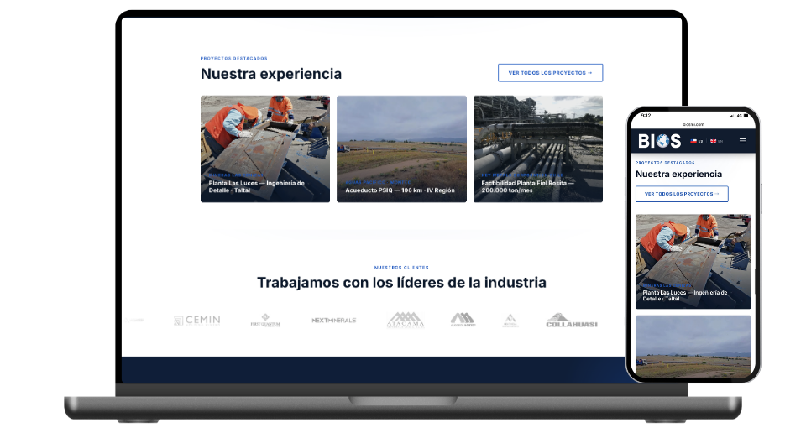Click 'Nuestra experiencia' heading on the phone
The image size is (806, 433).
(x=678, y=175)
